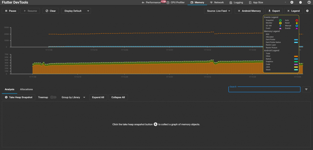
Task: Click the Reset yellow dot legend marker
Action: [296, 23]
